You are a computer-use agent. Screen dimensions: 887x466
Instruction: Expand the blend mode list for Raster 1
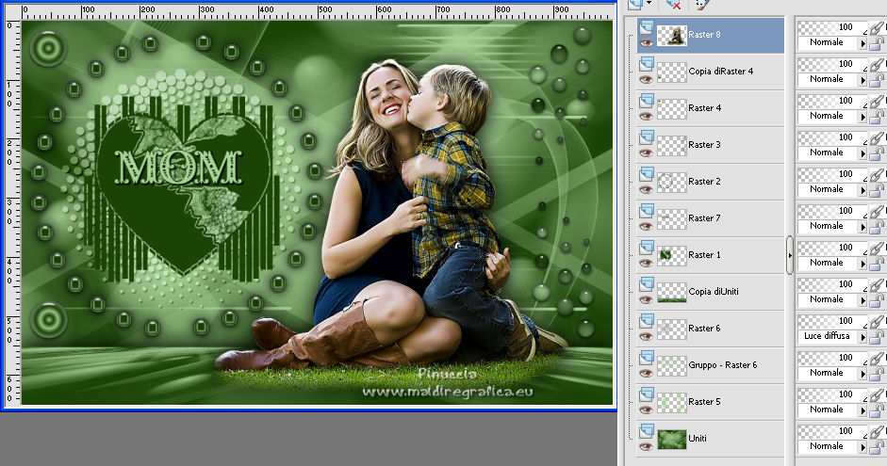[862, 263]
